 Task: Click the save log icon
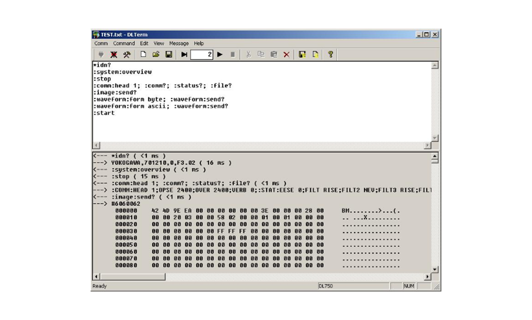[x=303, y=55]
